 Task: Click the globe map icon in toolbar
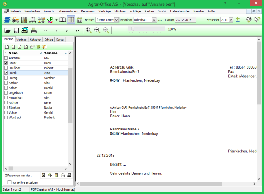click(249, 19)
